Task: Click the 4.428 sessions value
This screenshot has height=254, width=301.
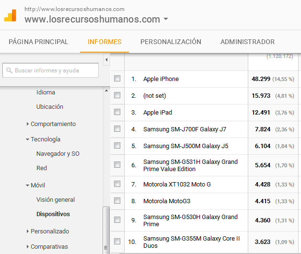Action: pyautogui.click(x=262, y=185)
